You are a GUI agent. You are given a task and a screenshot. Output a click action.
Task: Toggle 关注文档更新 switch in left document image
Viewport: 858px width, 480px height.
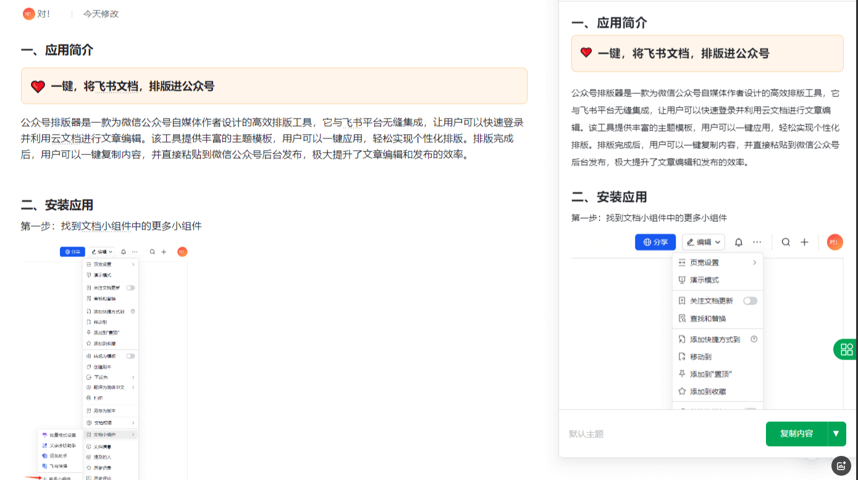[x=130, y=288]
